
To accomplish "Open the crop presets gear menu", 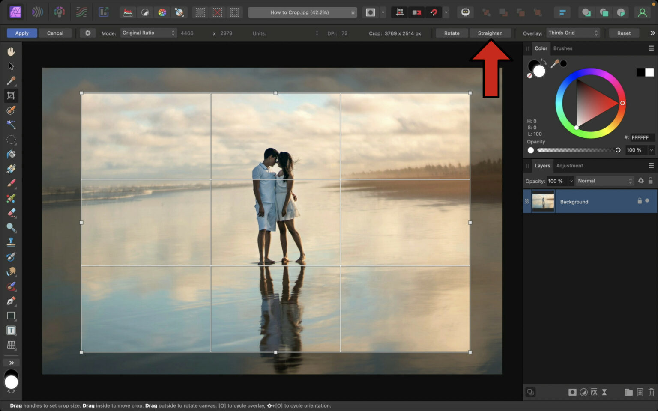I will point(88,33).
